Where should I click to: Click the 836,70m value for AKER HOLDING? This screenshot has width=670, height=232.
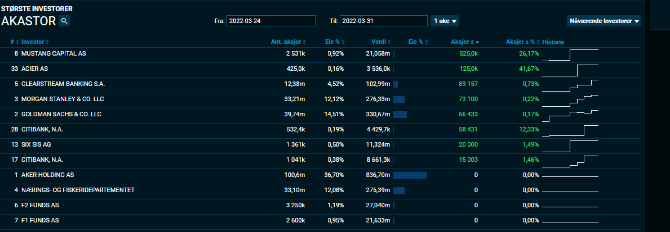[x=378, y=175]
